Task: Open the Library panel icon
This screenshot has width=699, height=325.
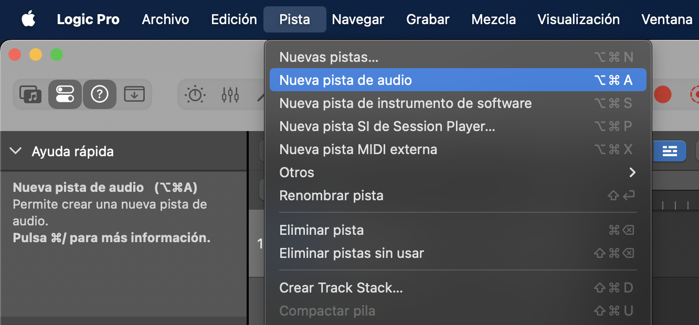Action: (x=30, y=94)
